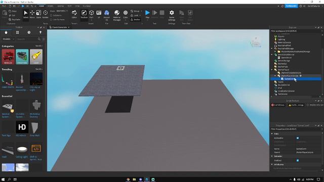
Task: Open the Toolbox Creations lightbulb tab
Action: pyautogui.click(x=40, y=32)
